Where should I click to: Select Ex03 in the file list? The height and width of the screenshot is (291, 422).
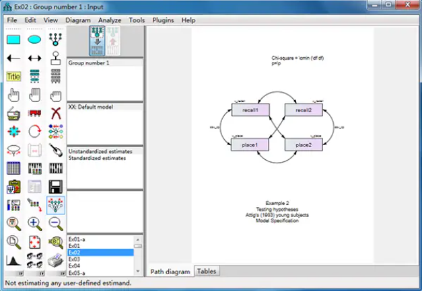[x=74, y=259]
